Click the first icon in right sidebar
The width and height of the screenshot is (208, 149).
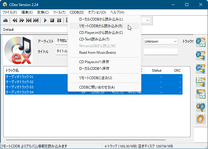coord(201,42)
